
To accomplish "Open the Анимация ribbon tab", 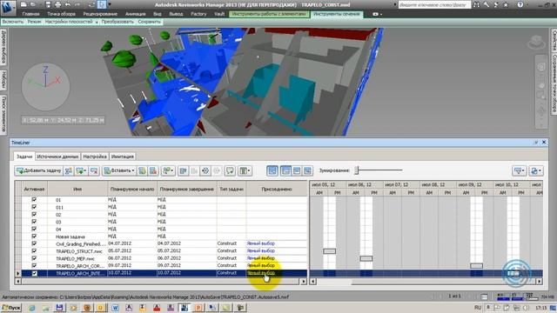I will (x=136, y=14).
